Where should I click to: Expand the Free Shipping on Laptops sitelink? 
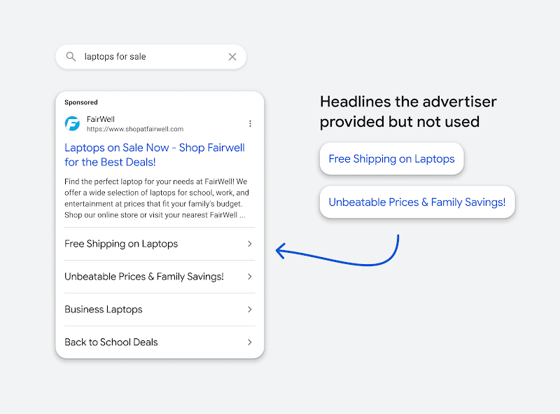(120, 244)
